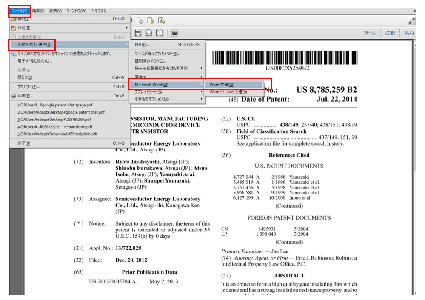The image size is (425, 300).
Task: Switch to two-page view icon
Action: click(160, 33)
